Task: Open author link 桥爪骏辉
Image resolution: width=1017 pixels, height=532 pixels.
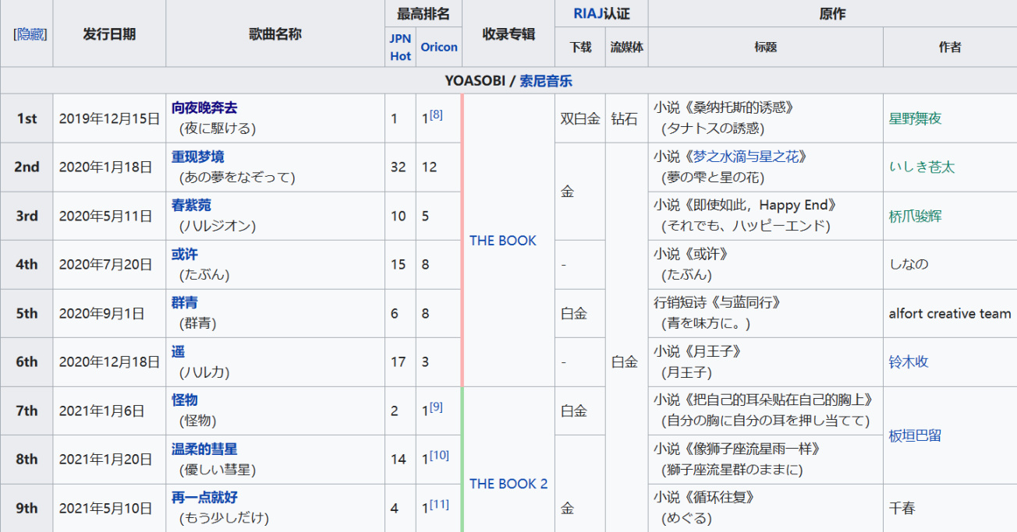Action: tap(916, 216)
